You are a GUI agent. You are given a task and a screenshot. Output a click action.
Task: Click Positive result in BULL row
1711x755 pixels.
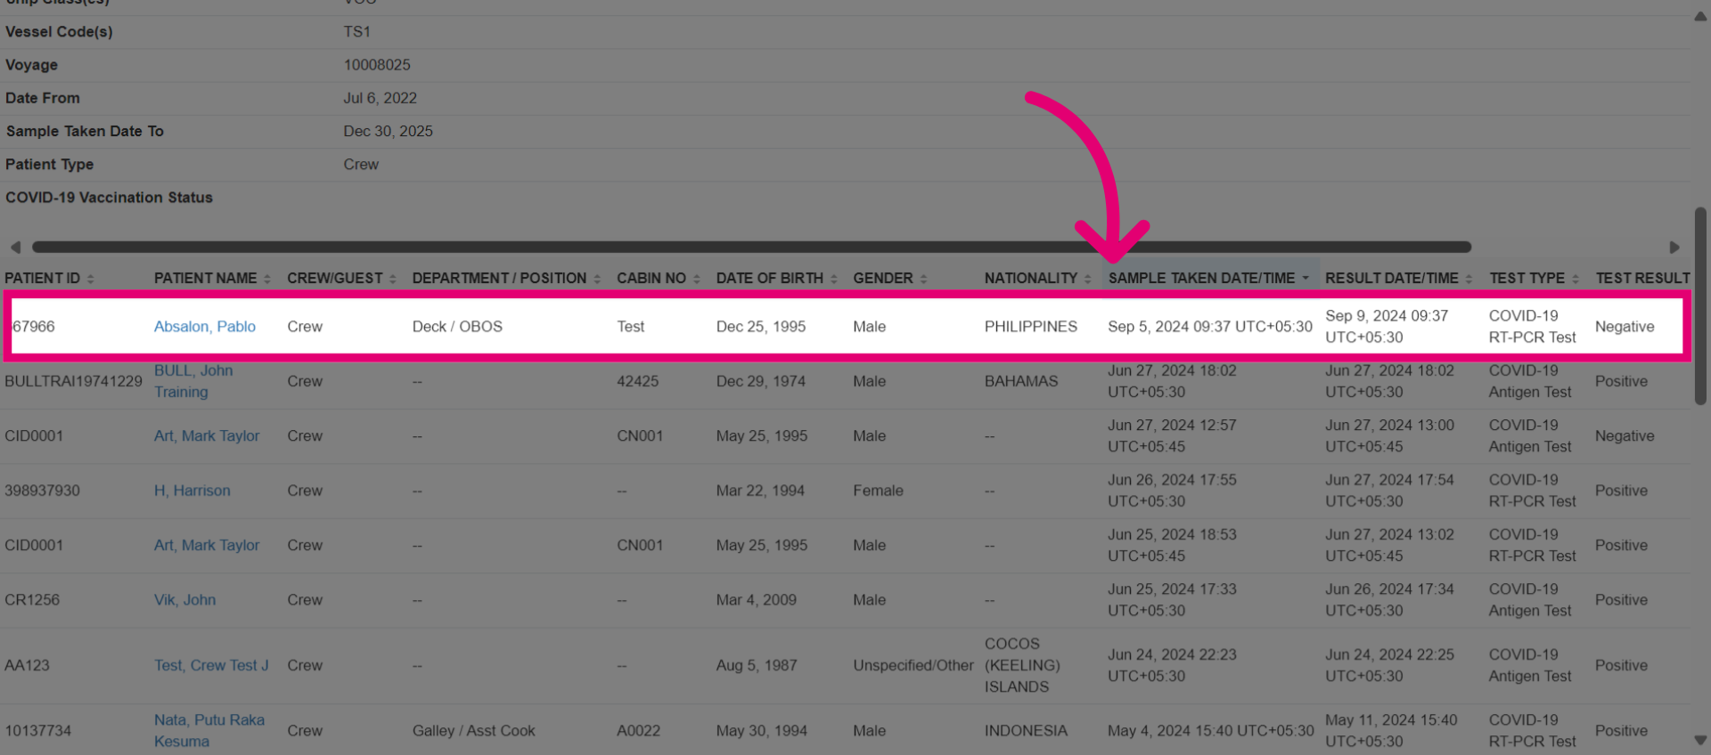tap(1621, 381)
